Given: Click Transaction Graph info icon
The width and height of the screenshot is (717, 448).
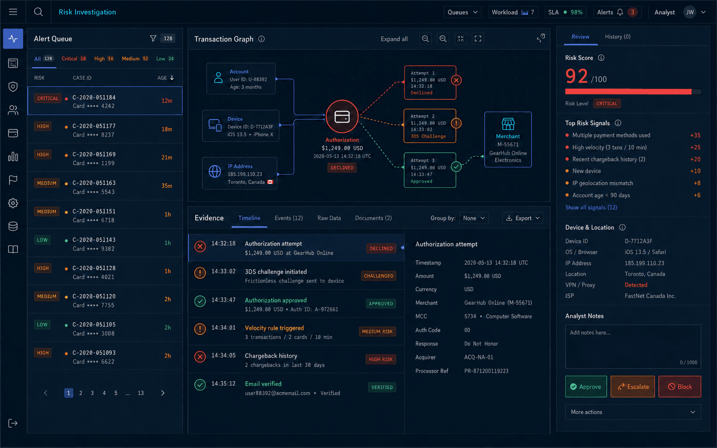Looking at the screenshot, I should [261, 39].
